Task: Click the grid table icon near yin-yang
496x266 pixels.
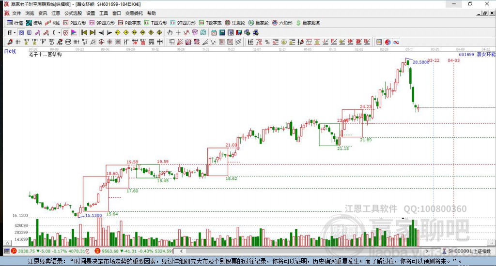Action: click(x=379, y=42)
